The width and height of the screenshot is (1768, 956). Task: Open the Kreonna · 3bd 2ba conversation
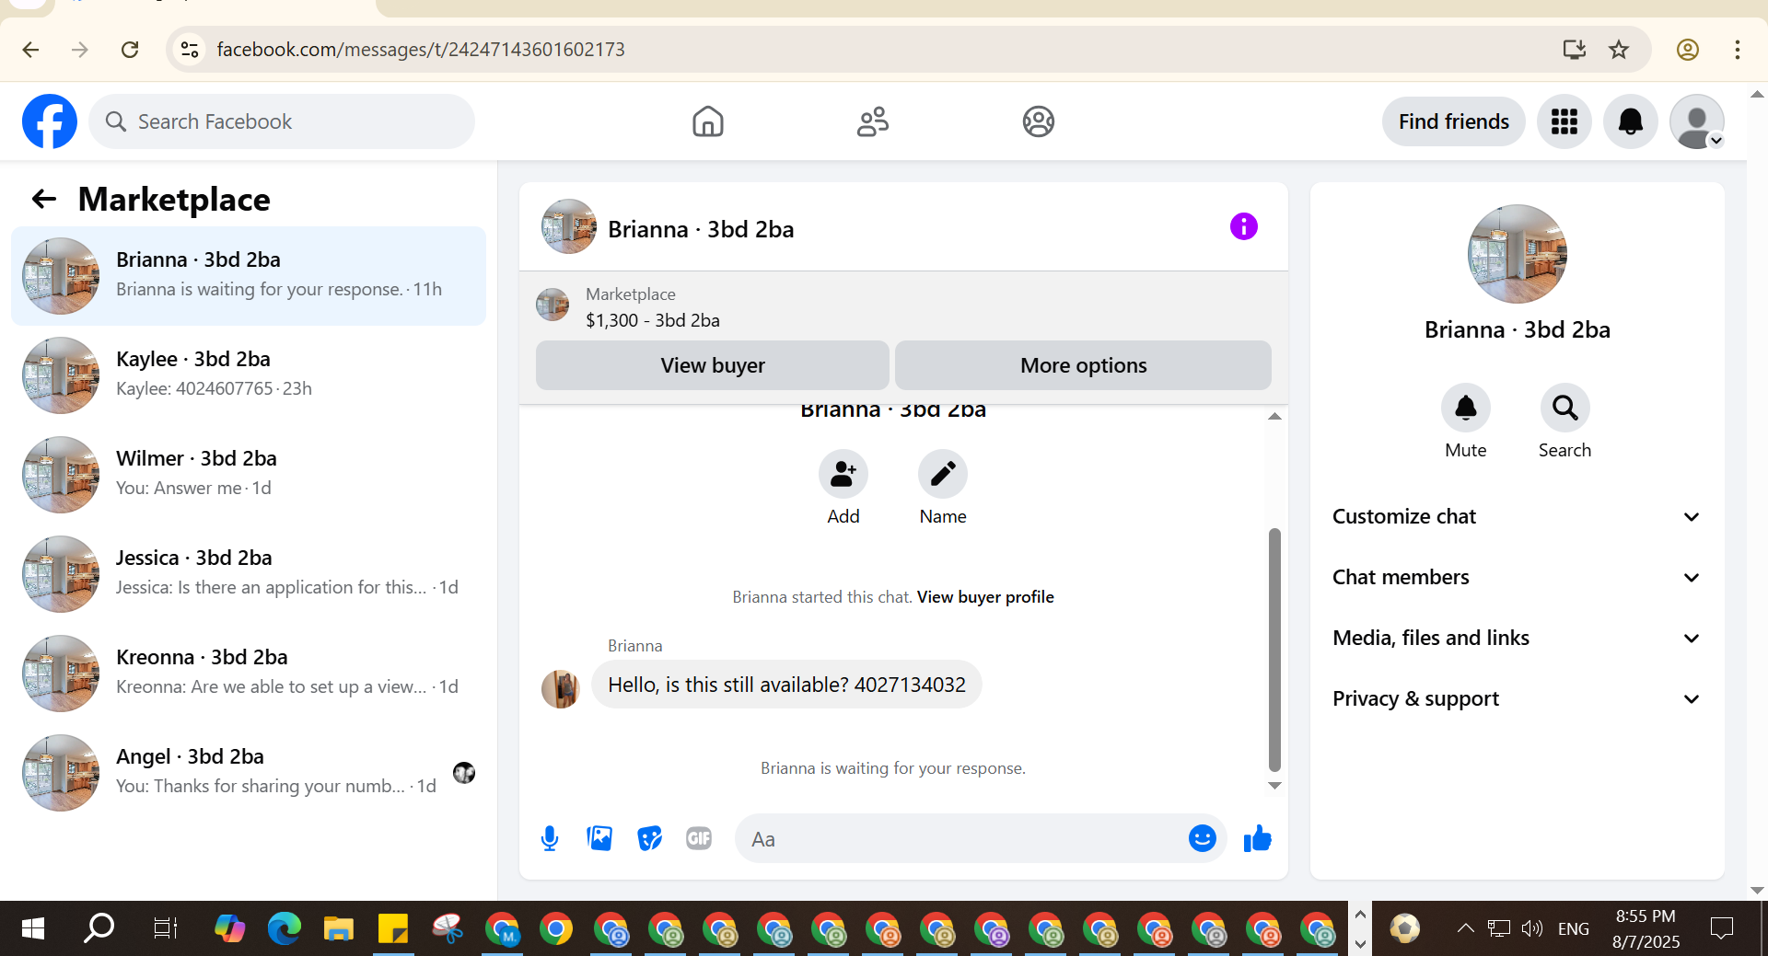click(x=249, y=673)
